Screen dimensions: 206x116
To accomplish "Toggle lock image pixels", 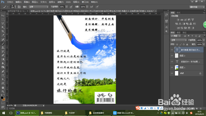I will pyautogui.click(x=180, y=44).
